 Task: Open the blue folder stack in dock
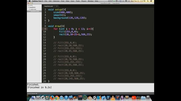[x=143, y=98]
